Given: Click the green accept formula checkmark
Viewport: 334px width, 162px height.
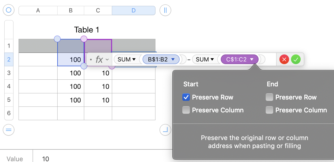Looking at the screenshot, I should click(x=296, y=59).
